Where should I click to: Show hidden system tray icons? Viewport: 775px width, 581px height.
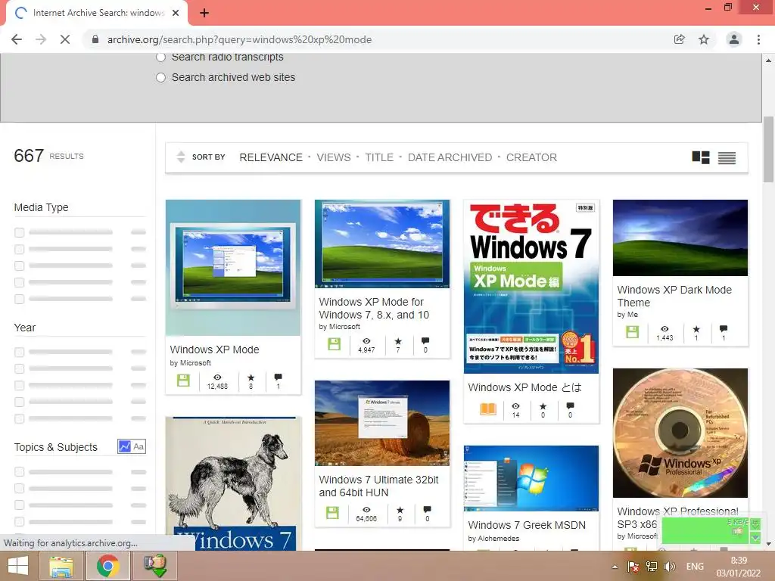(615, 567)
